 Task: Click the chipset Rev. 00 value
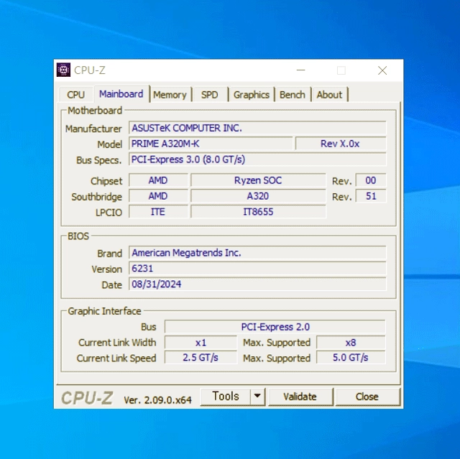(x=371, y=180)
